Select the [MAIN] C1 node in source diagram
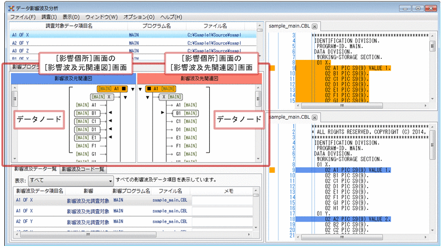The height and width of the screenshot is (248, 442). (x=87, y=121)
